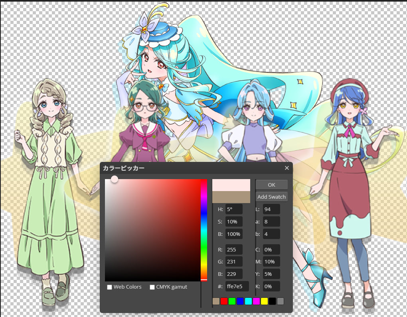Confirm the color with the OK button

pyautogui.click(x=271, y=185)
